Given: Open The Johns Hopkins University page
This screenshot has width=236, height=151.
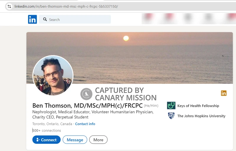Looking at the screenshot, I should point(201,116).
